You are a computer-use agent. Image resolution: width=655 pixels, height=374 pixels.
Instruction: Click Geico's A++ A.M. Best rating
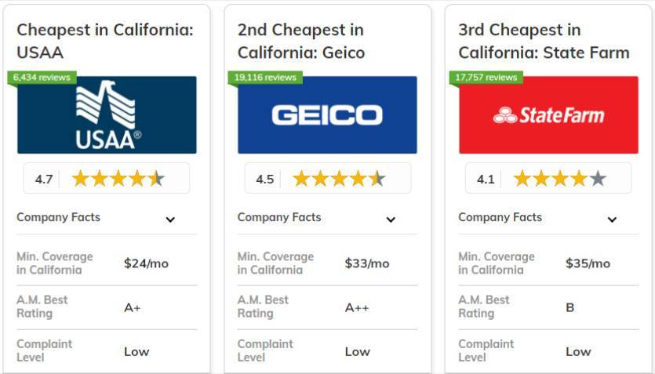[357, 308]
